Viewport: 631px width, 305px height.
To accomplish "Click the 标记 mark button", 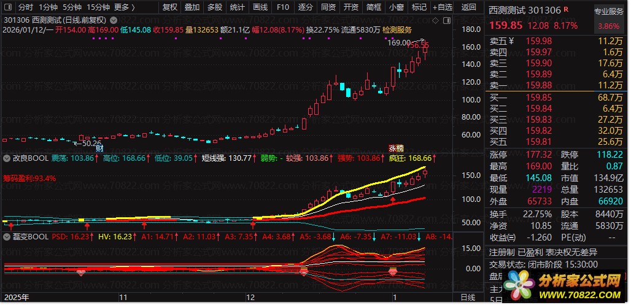I will 419,7.
